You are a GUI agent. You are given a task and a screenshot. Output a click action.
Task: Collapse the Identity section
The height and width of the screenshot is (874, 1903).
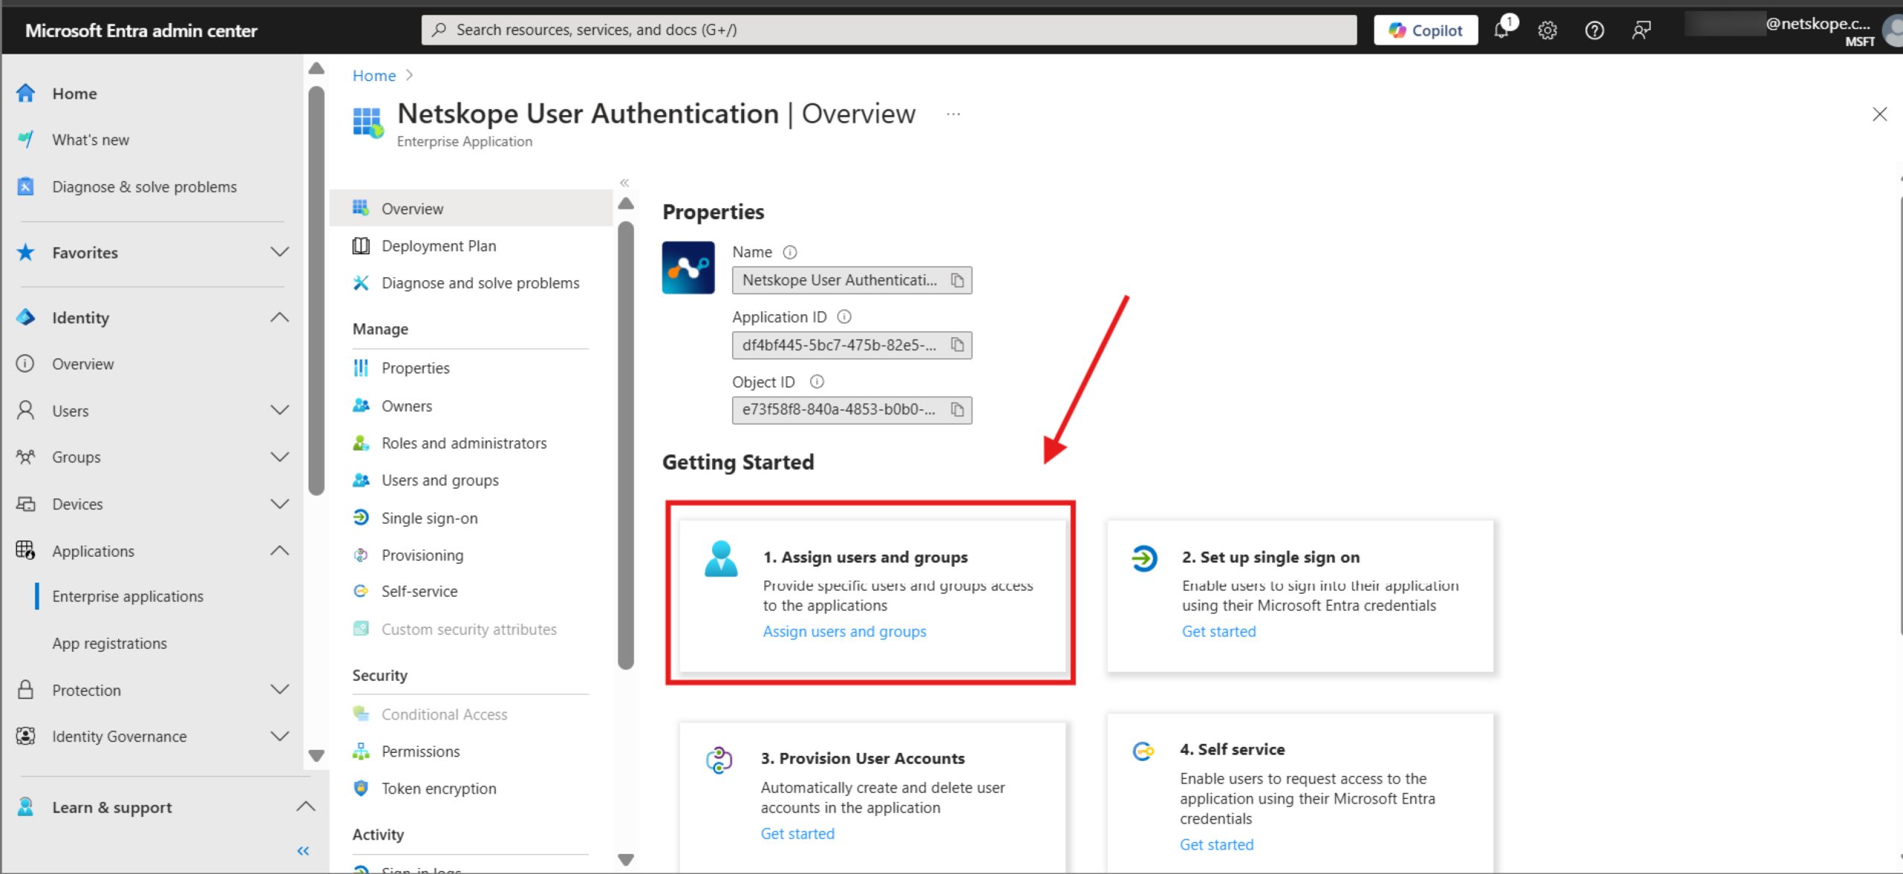click(280, 317)
